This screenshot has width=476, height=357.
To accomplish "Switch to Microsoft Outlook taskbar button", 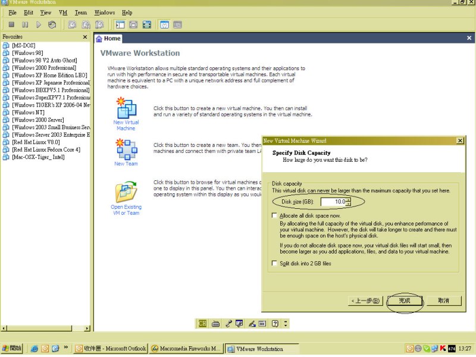I will [111, 349].
